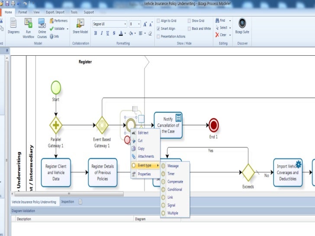Choose Attachments in the context menu

pyautogui.click(x=145, y=156)
